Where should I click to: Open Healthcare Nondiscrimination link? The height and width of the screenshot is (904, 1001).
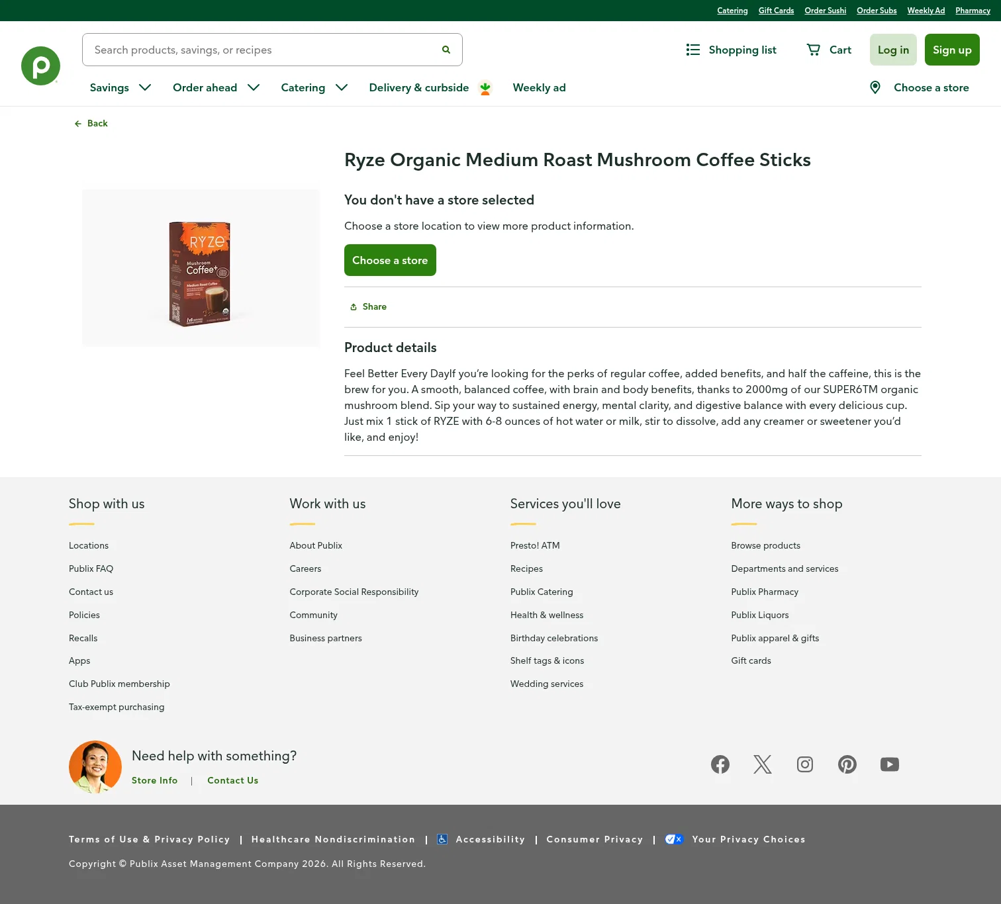[334, 839]
